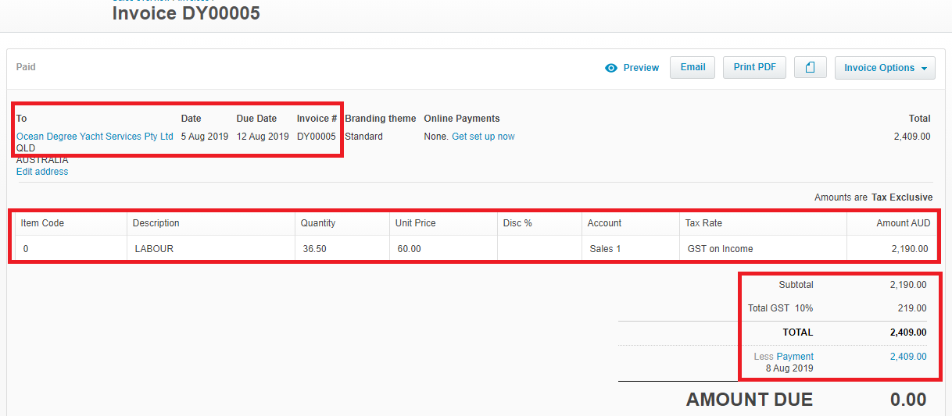Open Ocean Degree Yacht Services Pty Ltd contact
This screenshot has width=952, height=416.
point(95,137)
